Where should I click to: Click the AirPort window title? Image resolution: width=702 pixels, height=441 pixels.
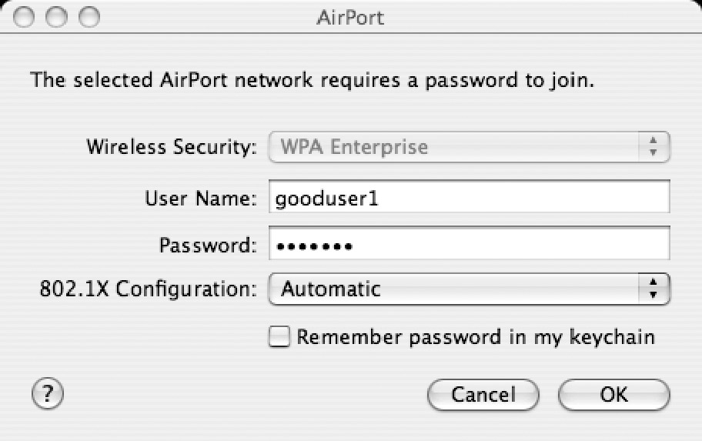coord(350,18)
